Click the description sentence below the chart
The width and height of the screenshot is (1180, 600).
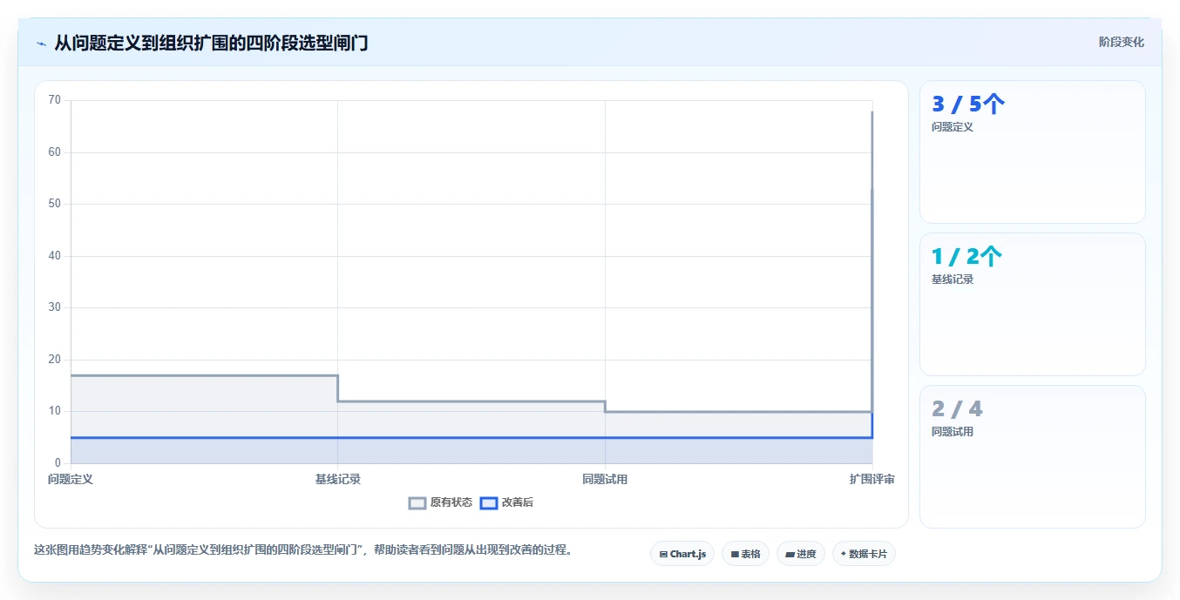303,550
